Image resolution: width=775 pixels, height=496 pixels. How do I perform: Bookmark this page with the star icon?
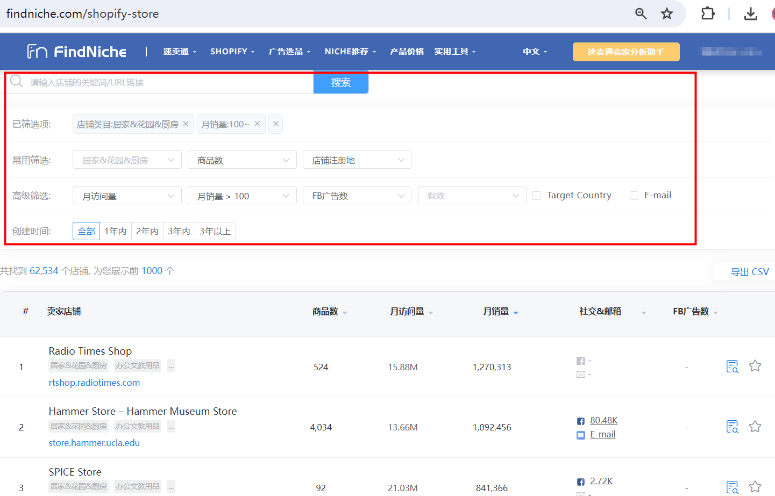pyautogui.click(x=667, y=13)
